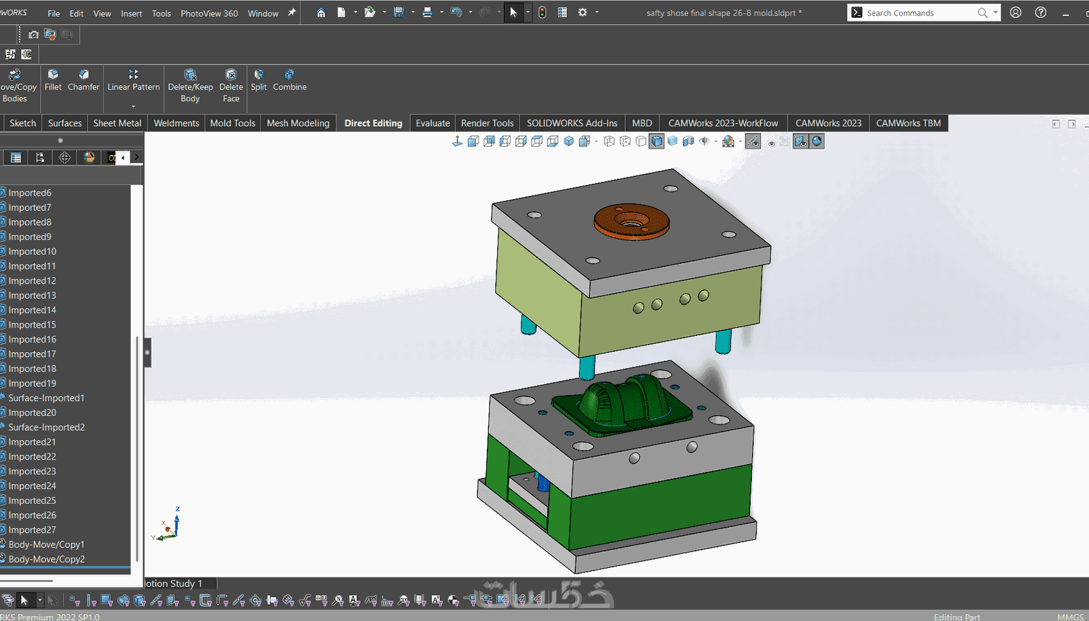Switch to the Mold Tools tab
The width and height of the screenshot is (1089, 621).
(x=233, y=123)
